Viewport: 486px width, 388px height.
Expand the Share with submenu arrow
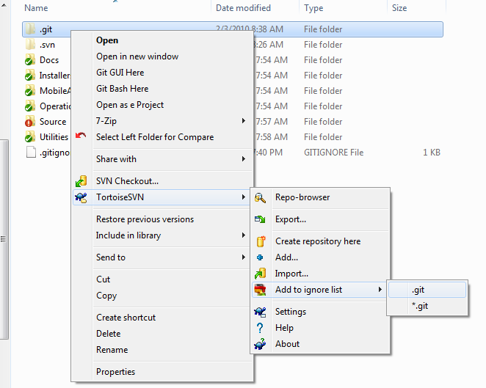coord(244,159)
